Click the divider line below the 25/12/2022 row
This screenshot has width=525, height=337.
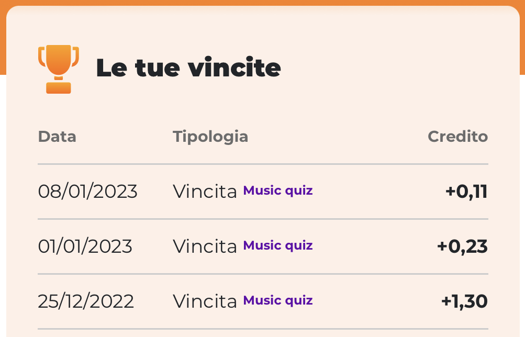(263, 329)
